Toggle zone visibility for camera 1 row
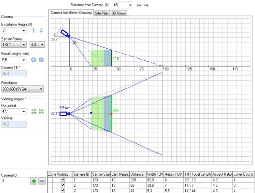This screenshot has height=193, width=255. click(x=62, y=179)
